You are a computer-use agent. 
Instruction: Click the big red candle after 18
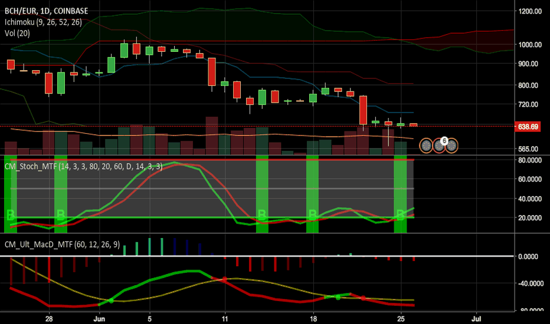[363, 110]
